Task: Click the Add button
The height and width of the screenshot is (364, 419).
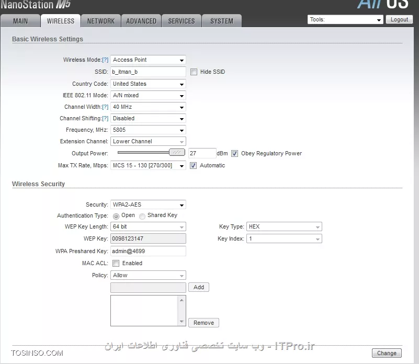Action: pyautogui.click(x=199, y=287)
